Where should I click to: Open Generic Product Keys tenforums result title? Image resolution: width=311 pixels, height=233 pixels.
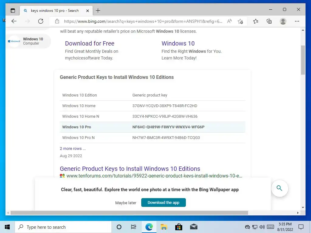tap(130, 169)
